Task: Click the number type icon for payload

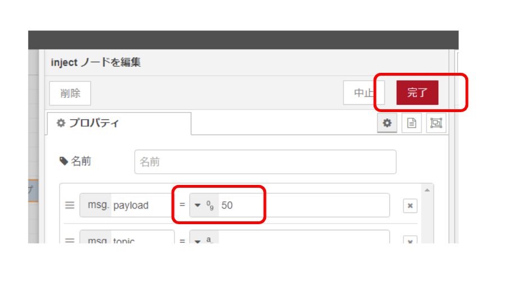Action: 210,206
